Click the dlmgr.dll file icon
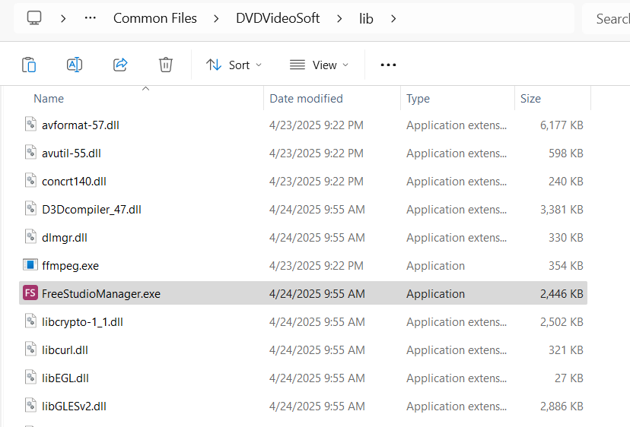 [31, 236]
